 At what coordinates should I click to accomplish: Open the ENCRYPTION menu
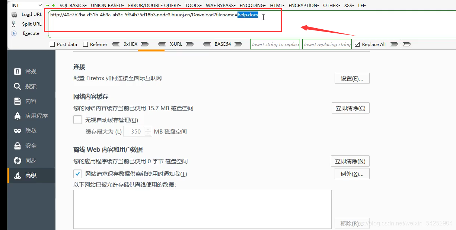[x=304, y=6]
